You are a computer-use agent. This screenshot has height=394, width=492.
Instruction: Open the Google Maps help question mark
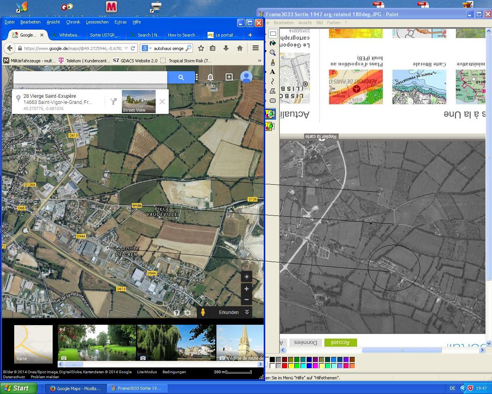[176, 313]
